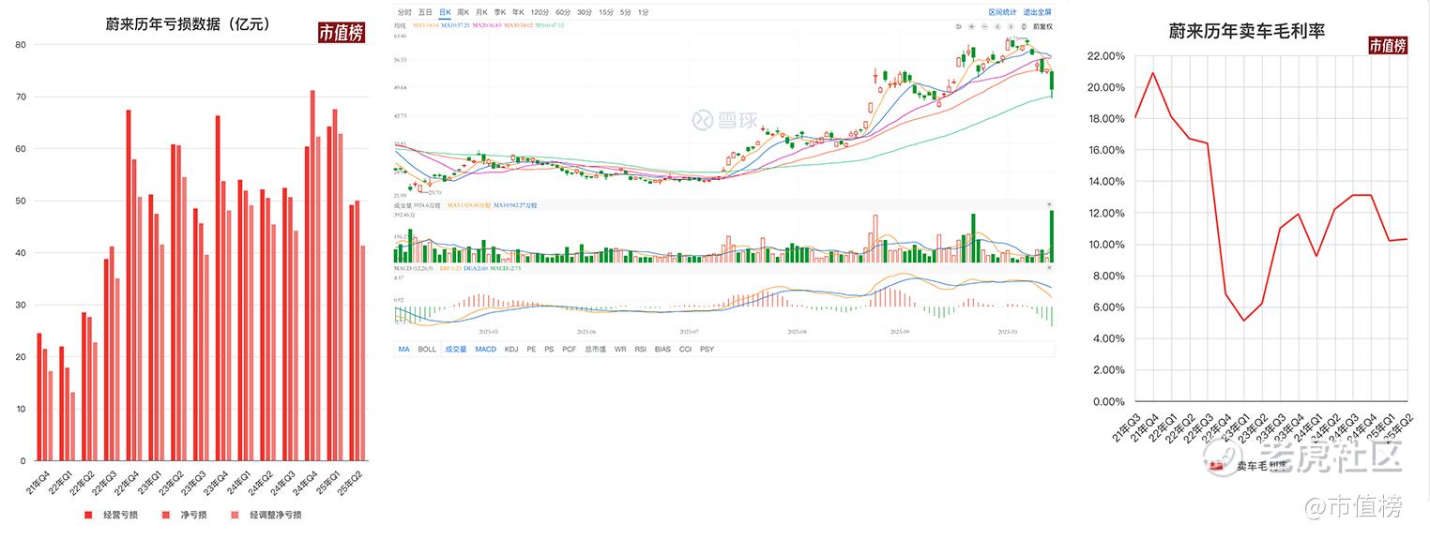The width and height of the screenshot is (1430, 539).
Task: Click the 21年Q4 peak of the gross margin line
Action: click(1152, 73)
